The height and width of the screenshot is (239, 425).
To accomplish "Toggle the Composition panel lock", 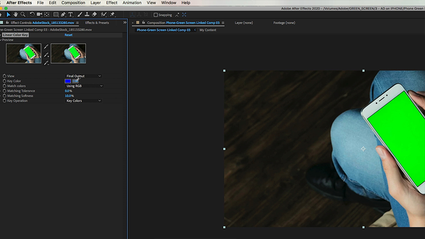I will pyautogui.click(x=144, y=23).
